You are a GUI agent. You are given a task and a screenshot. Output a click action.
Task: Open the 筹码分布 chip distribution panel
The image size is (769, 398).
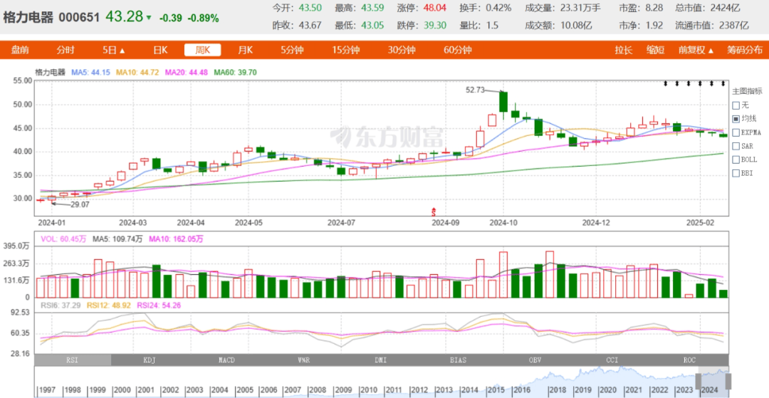744,50
